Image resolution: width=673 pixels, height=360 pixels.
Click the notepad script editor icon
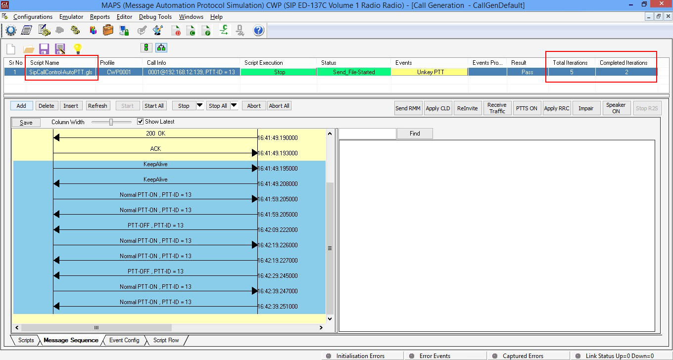[x=27, y=30]
